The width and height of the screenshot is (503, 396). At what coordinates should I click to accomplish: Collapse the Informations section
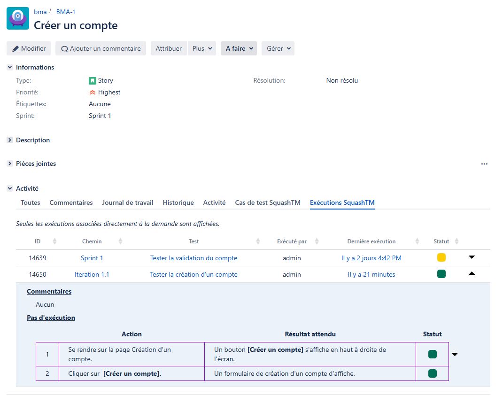pos(10,68)
